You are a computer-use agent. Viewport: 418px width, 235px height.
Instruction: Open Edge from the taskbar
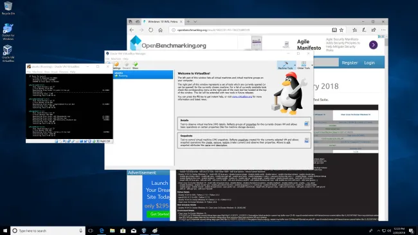coord(102,230)
